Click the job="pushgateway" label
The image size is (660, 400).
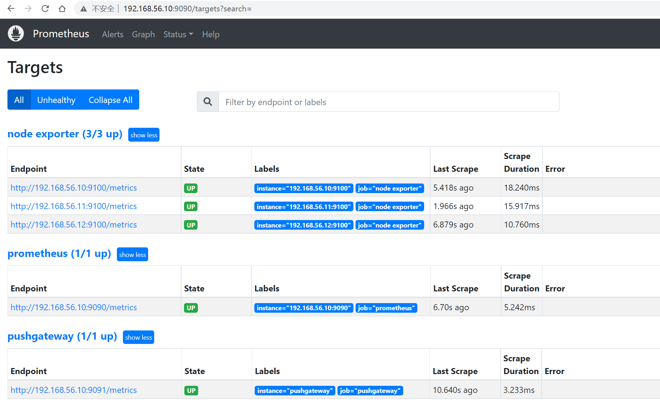(x=370, y=390)
